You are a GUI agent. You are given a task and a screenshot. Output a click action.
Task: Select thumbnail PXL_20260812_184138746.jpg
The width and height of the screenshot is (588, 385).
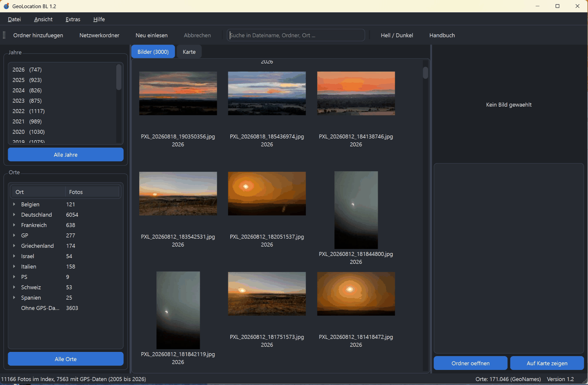(x=356, y=93)
